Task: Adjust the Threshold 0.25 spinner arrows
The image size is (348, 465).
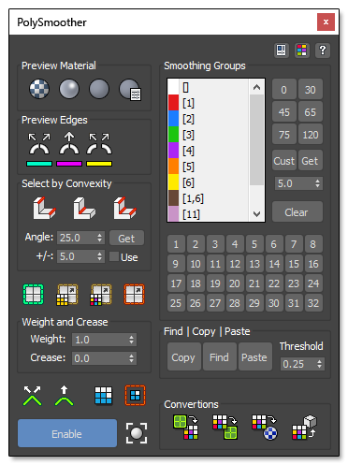Action: point(319,364)
